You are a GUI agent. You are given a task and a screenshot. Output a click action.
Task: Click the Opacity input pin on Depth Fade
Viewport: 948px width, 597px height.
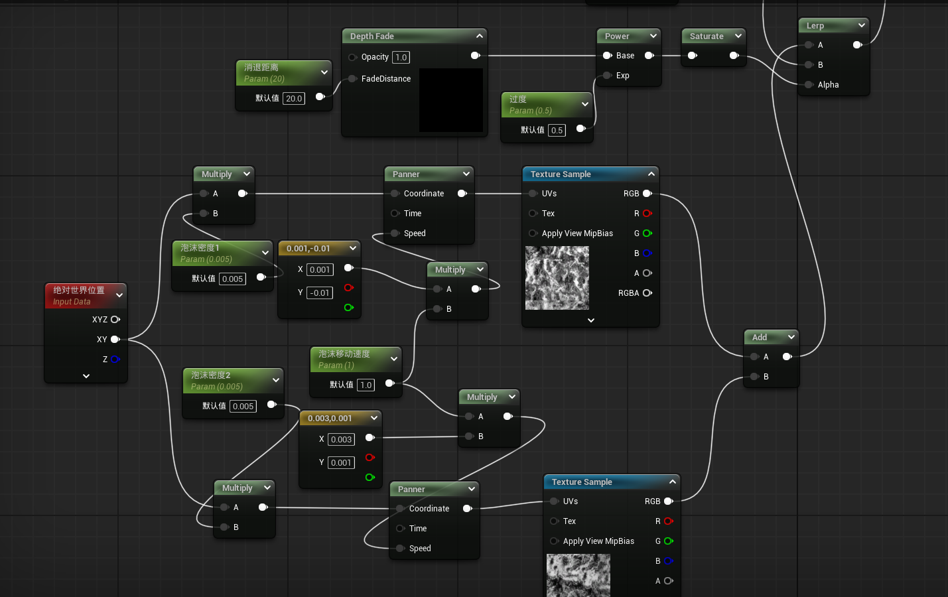[352, 57]
